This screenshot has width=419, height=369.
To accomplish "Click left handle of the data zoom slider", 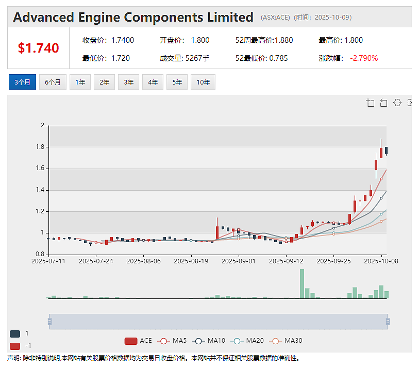I will (49, 322).
